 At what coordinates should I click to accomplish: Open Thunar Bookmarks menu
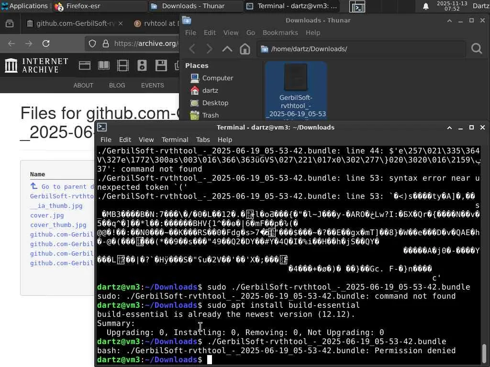click(280, 32)
